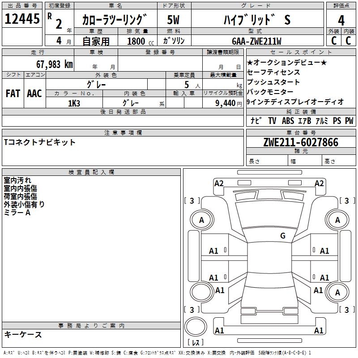Click the ナビ equipment label

[x=256, y=120]
